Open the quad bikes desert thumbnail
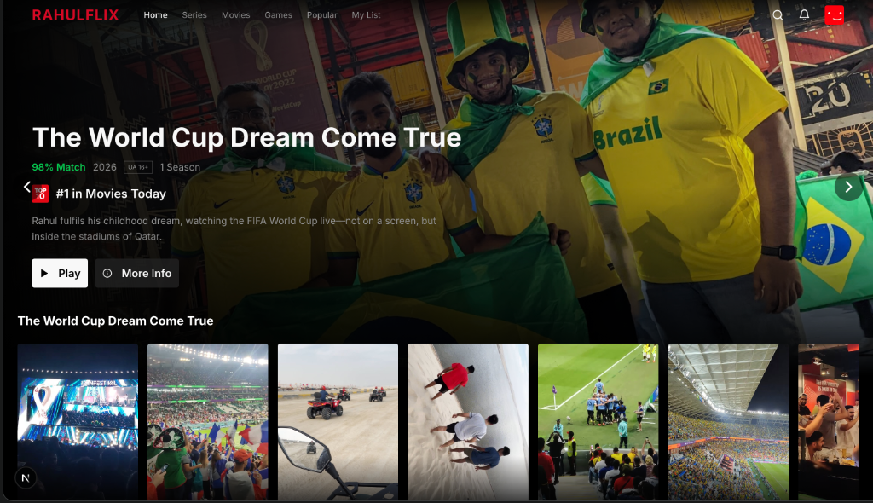The height and width of the screenshot is (503, 873). click(x=338, y=422)
